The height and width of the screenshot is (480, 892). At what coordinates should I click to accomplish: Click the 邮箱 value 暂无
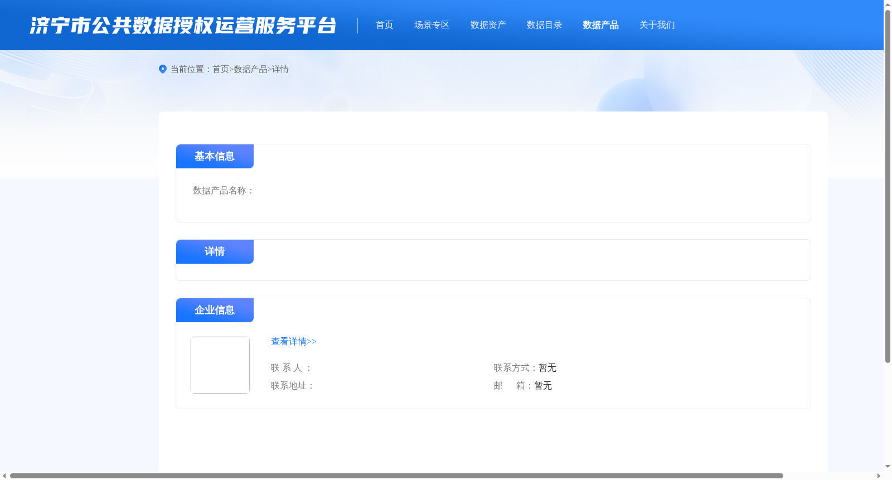tap(543, 386)
